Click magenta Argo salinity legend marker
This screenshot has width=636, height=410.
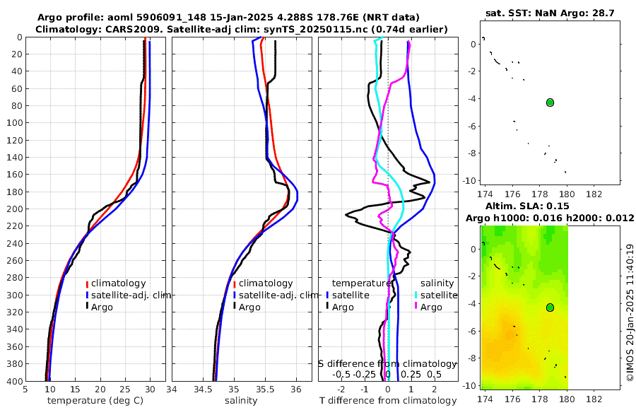coord(416,307)
